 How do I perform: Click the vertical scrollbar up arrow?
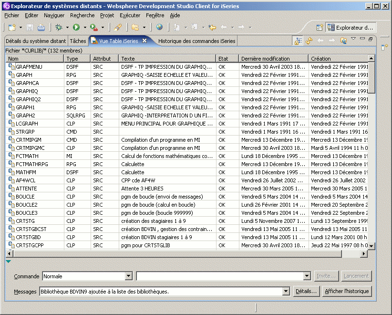[x=371, y=58]
